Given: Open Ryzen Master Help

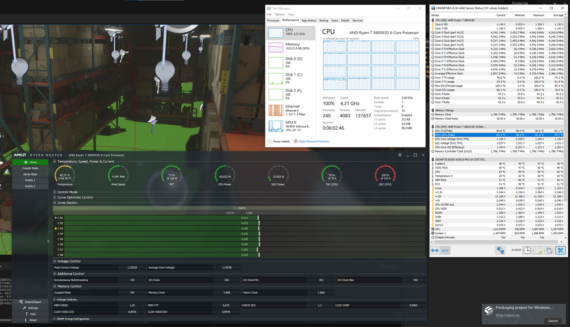Looking at the screenshot, I should pyautogui.click(x=30, y=314).
